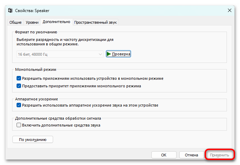Click the Проверка test button
Image resolution: width=240 pixels, height=165 pixels.
click(118, 54)
